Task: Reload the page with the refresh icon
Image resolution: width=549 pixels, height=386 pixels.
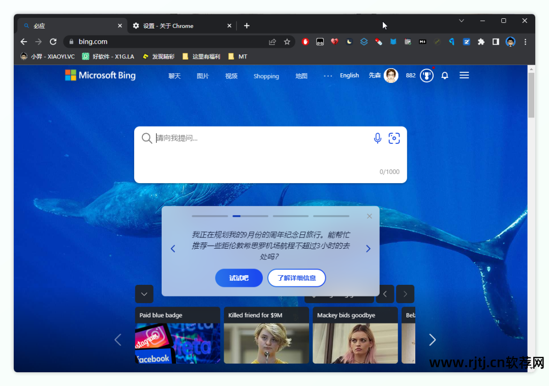Action: (x=53, y=42)
